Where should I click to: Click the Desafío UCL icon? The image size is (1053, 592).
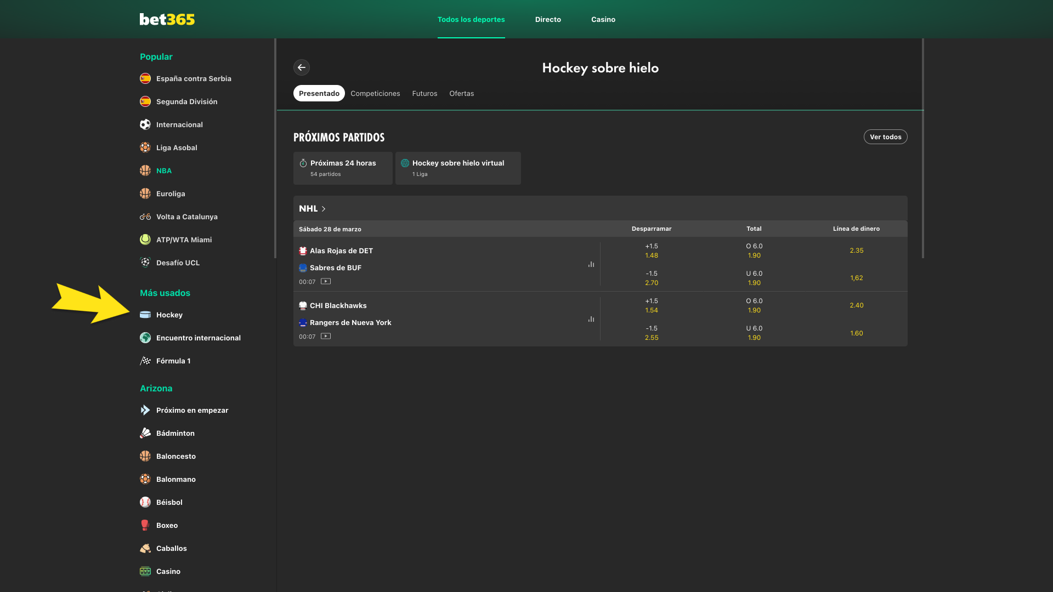tap(145, 263)
